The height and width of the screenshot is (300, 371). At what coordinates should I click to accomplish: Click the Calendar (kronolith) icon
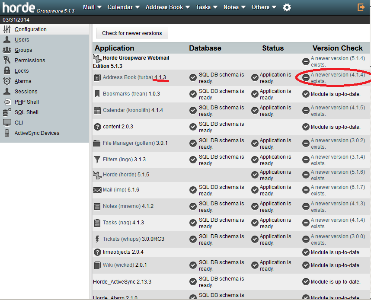(97, 110)
